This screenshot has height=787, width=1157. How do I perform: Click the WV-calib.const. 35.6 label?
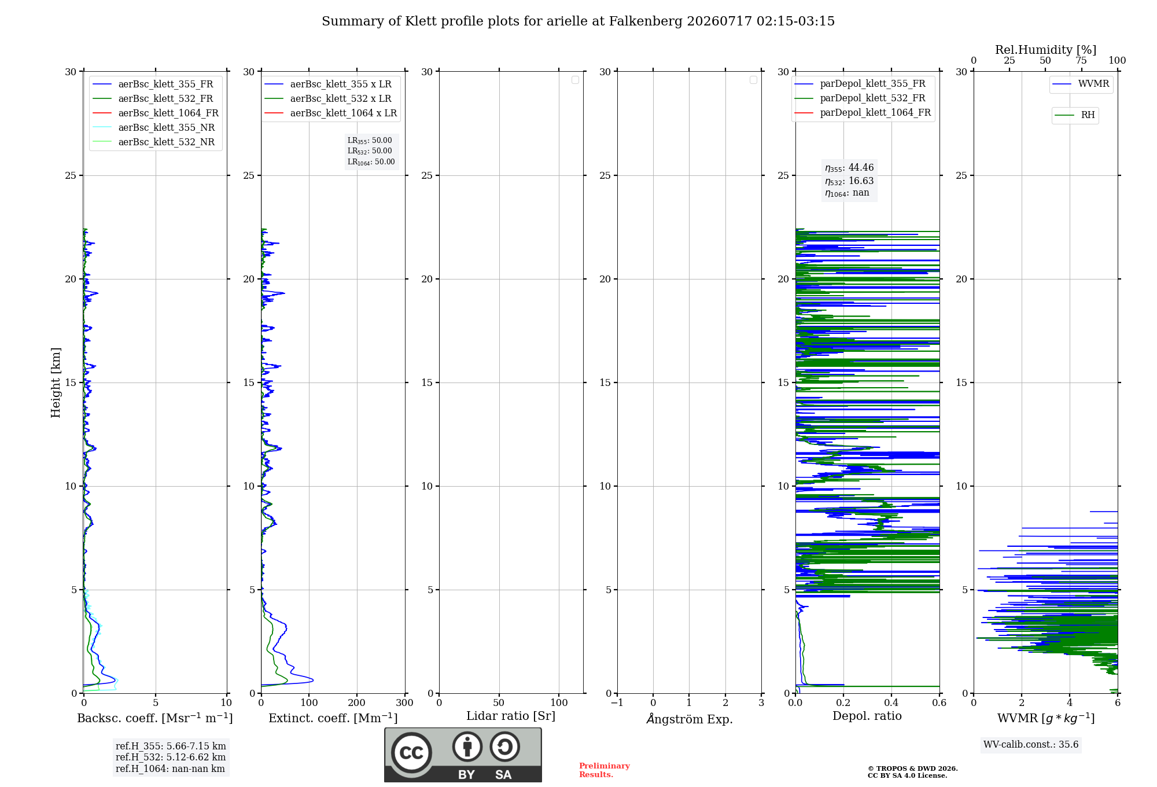1031,745
